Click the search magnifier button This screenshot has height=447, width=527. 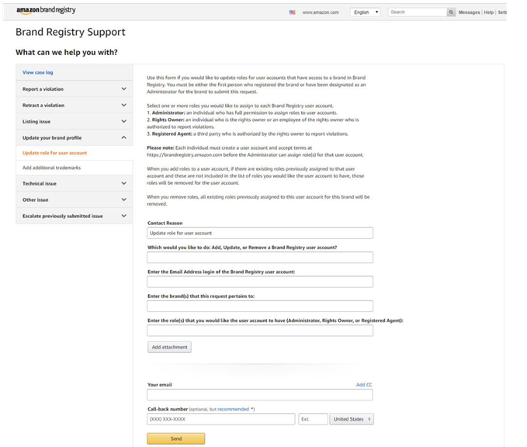451,12
